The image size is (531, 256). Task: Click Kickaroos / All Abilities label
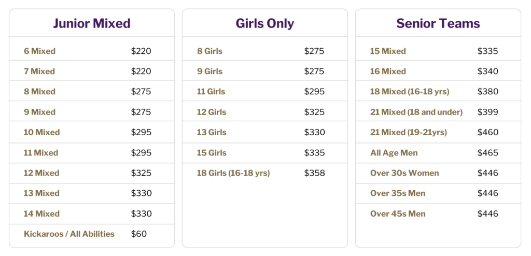69,234
